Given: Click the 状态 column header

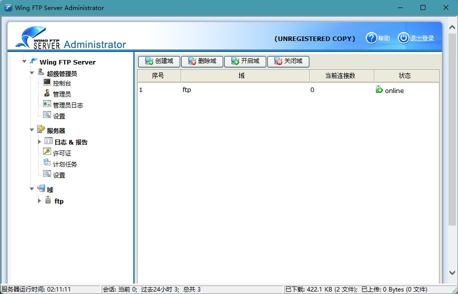Looking at the screenshot, I should tap(406, 76).
